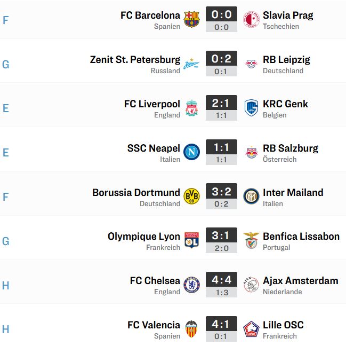Screen dimensions: 346x346
Task: Open the Olympique Lyon team link
Action: click(144, 237)
